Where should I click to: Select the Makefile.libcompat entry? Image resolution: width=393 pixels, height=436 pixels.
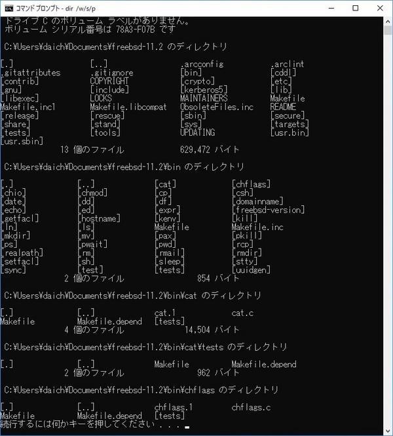click(x=128, y=107)
